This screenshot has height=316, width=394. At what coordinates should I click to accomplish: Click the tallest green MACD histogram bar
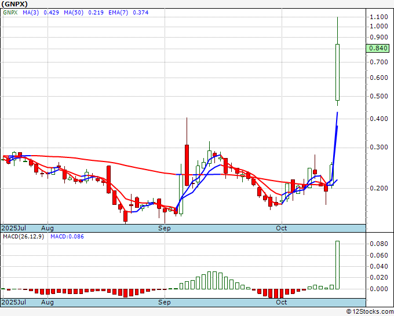click(x=337, y=265)
